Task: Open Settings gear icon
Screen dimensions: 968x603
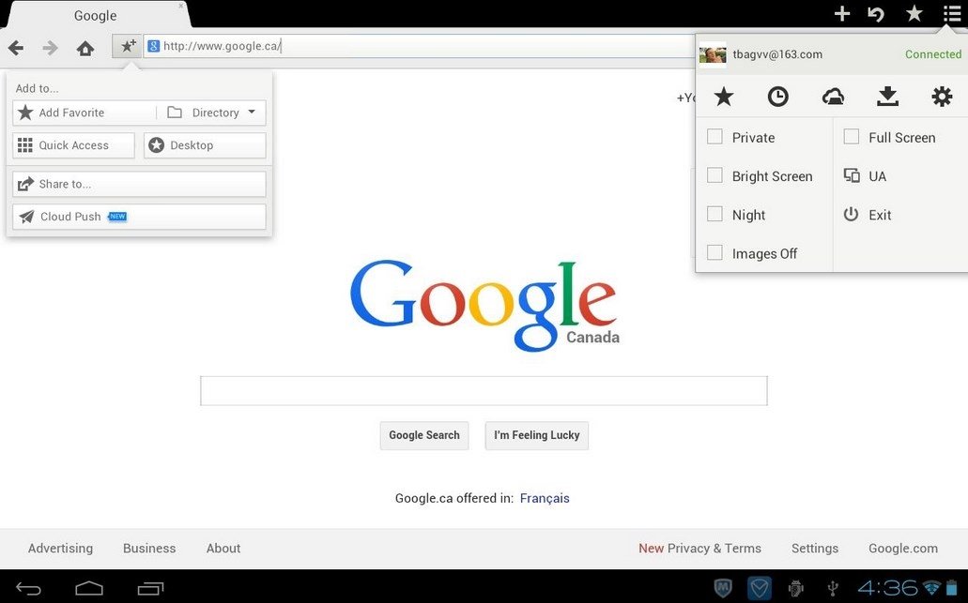Action: pos(942,97)
